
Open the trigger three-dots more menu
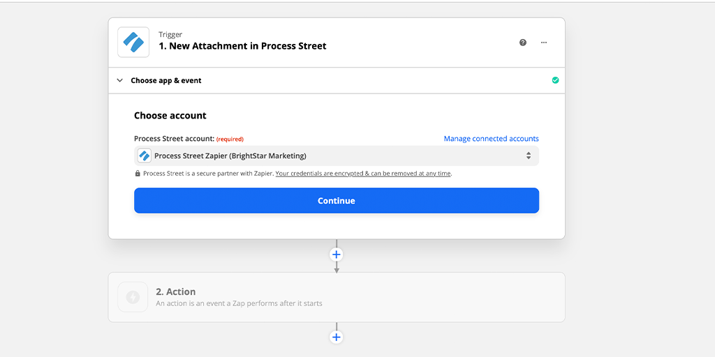pos(543,43)
